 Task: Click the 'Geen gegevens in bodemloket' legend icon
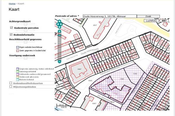[x=17, y=50]
